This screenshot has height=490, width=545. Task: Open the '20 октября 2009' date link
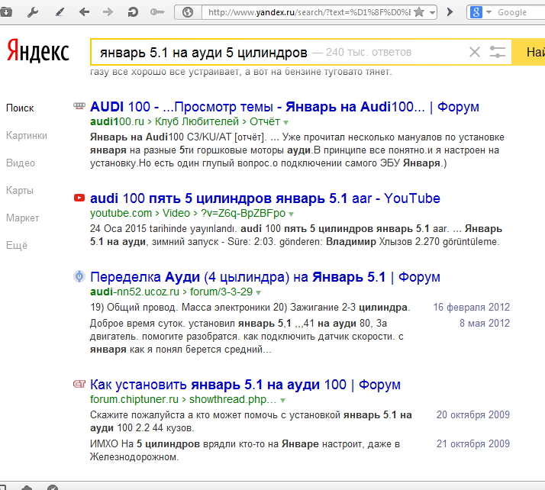[473, 414]
